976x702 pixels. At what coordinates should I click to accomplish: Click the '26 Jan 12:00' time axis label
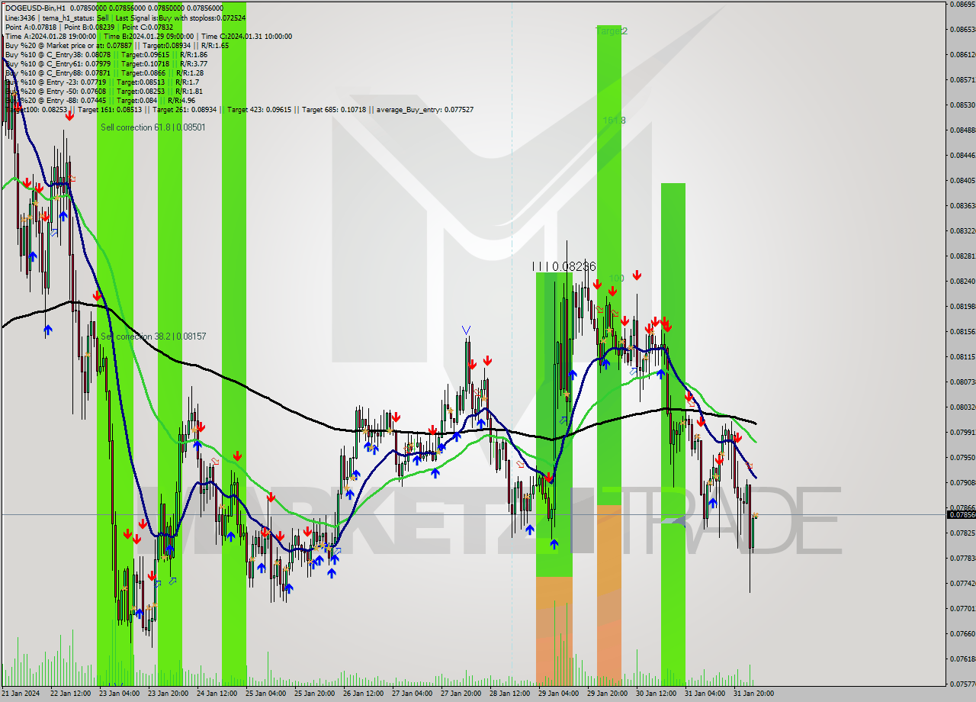[x=363, y=694]
